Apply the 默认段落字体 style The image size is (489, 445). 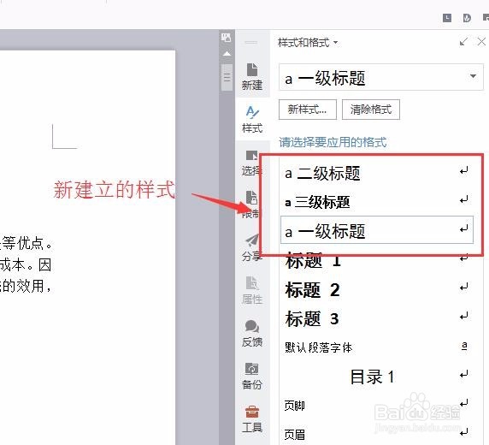[377, 347]
